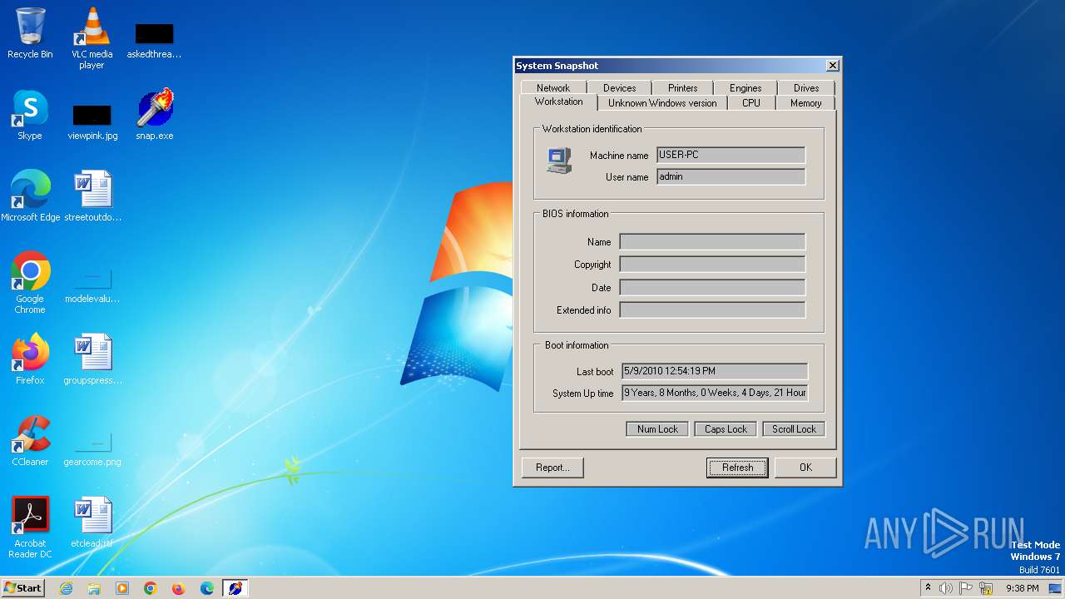Open File Explorer from taskbar

[x=94, y=588]
